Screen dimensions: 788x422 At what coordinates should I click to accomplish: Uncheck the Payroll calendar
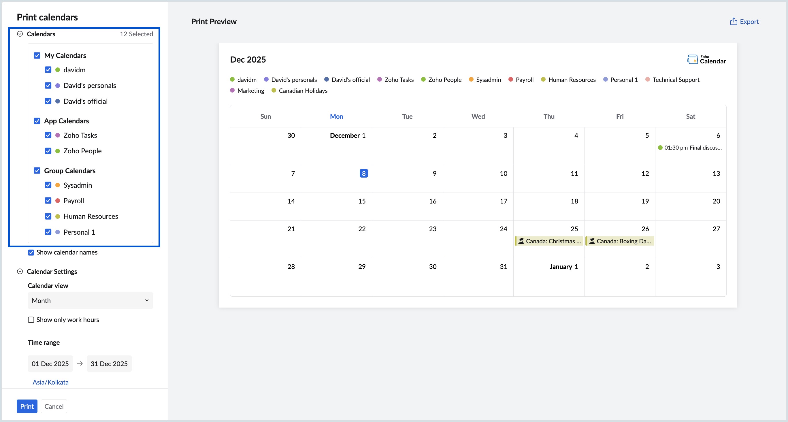48,201
